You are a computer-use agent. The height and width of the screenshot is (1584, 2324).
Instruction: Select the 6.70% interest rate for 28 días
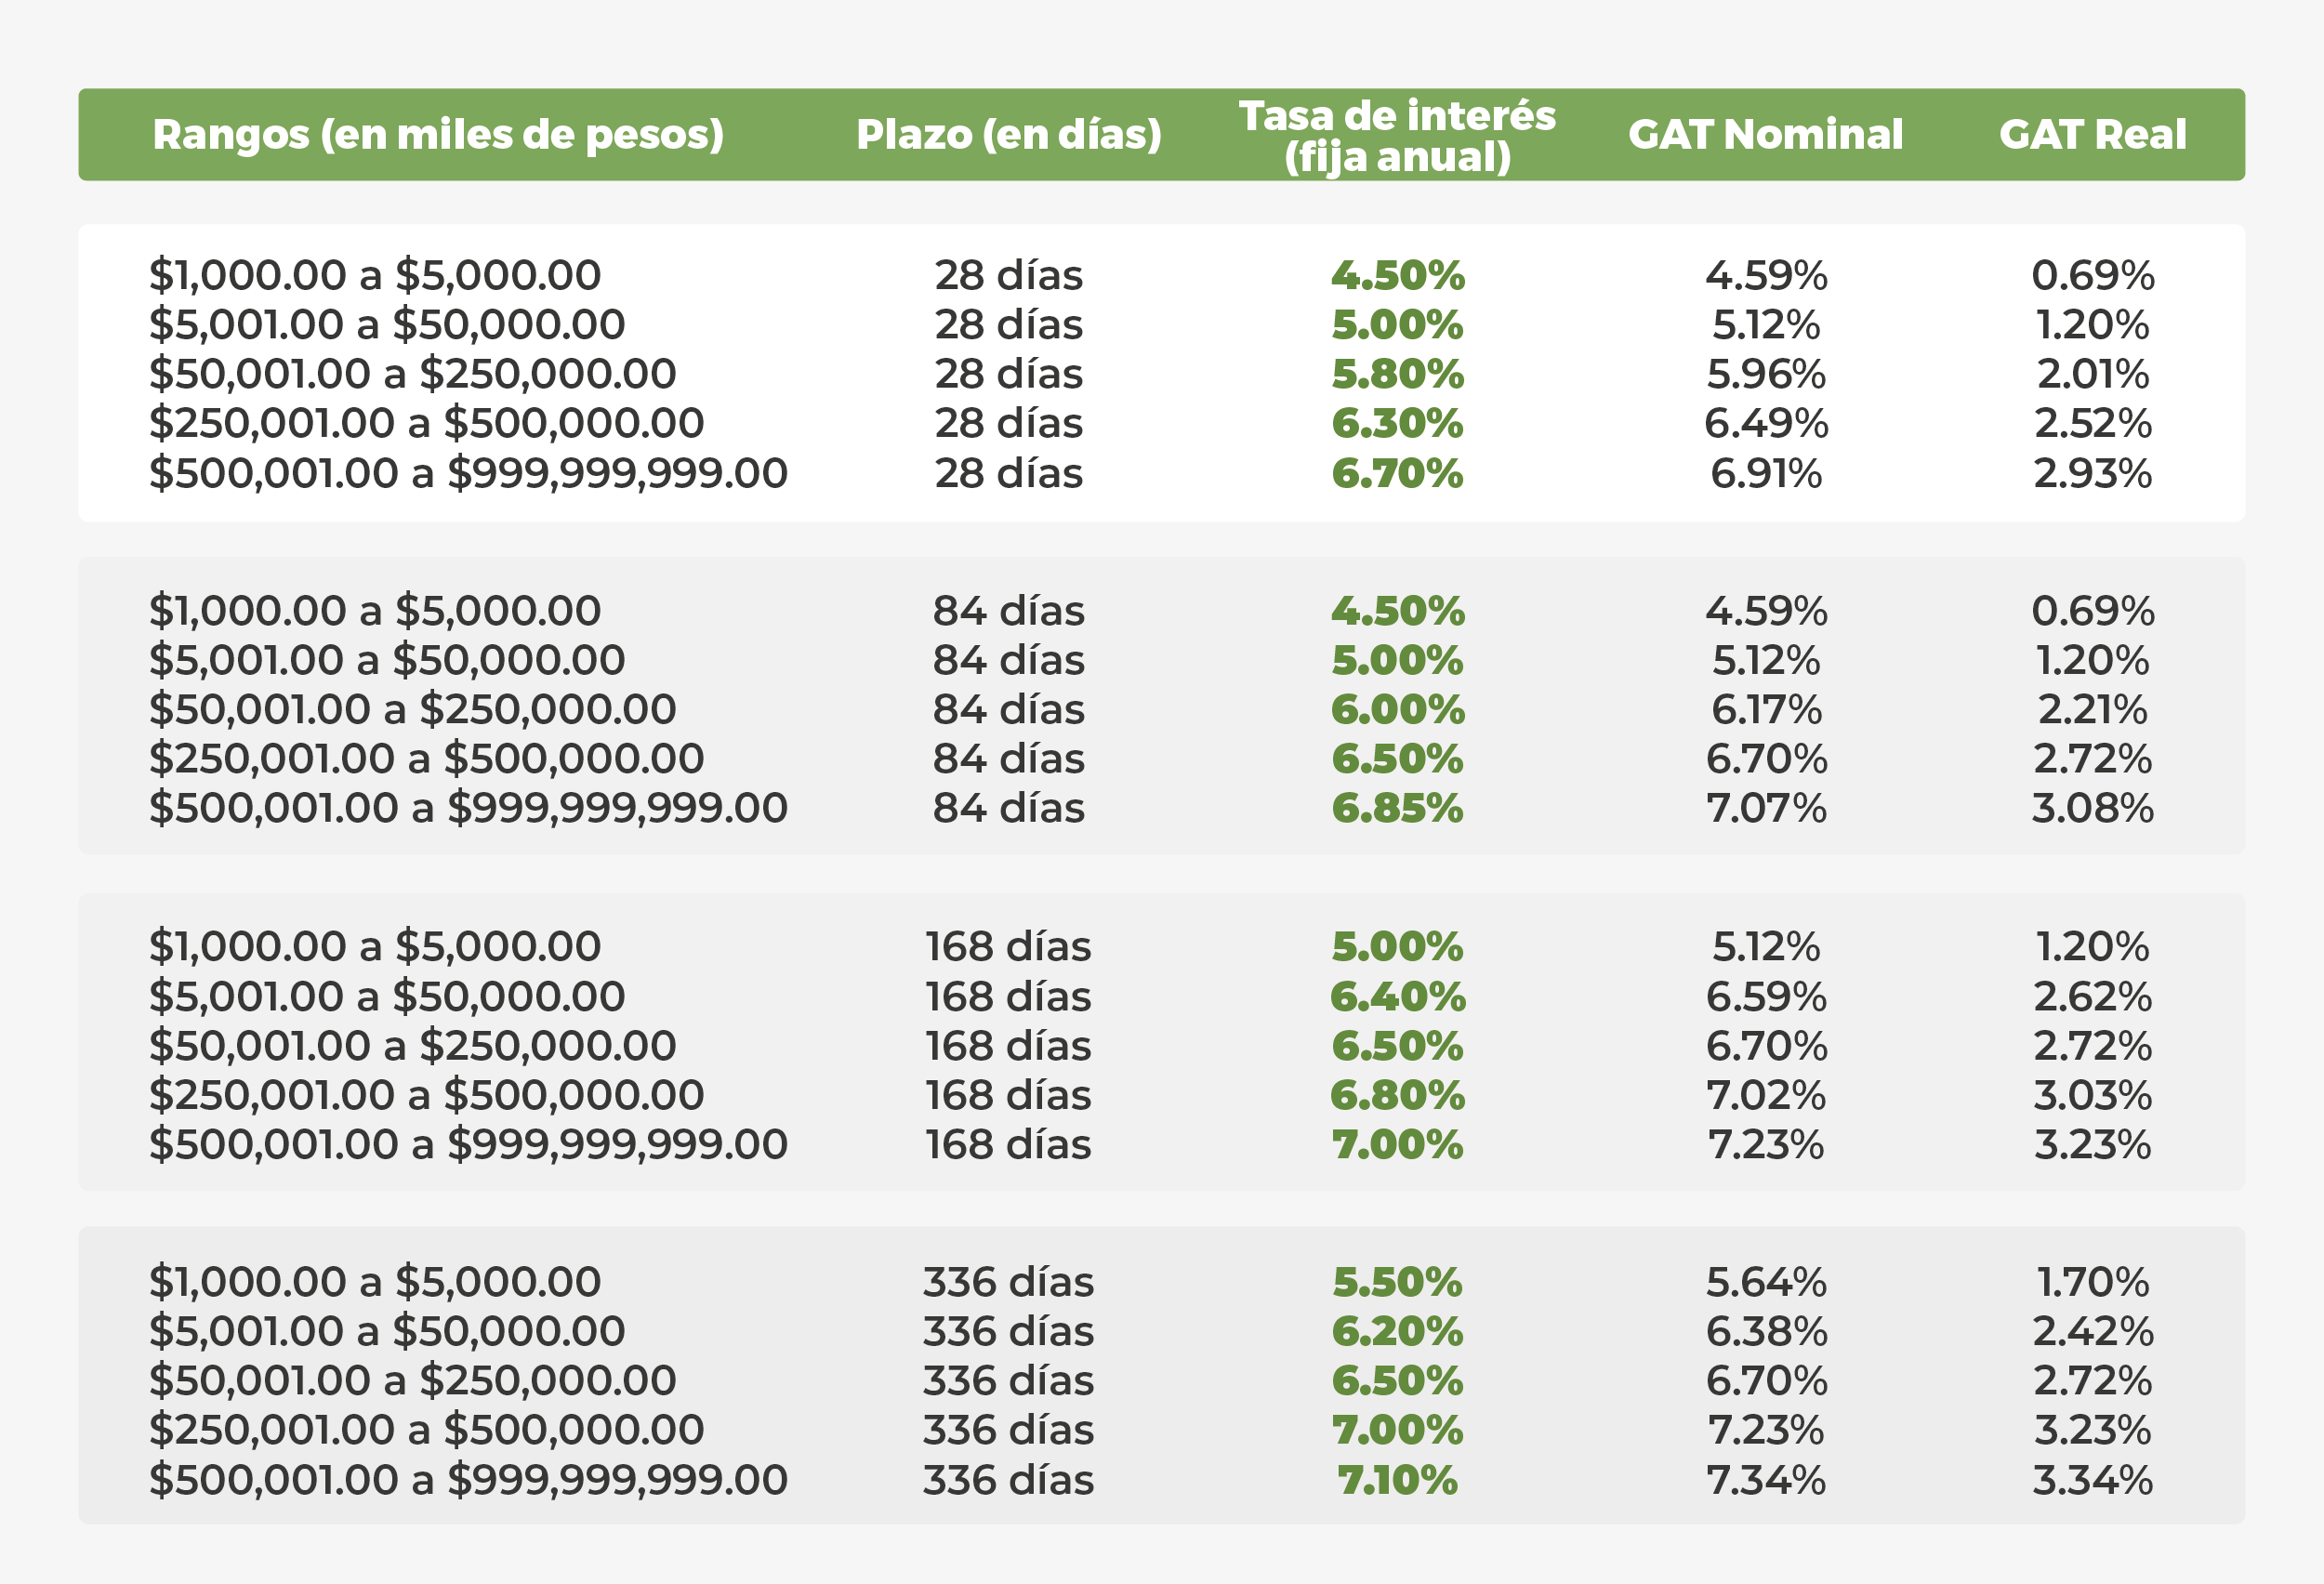pyautogui.click(x=1397, y=473)
